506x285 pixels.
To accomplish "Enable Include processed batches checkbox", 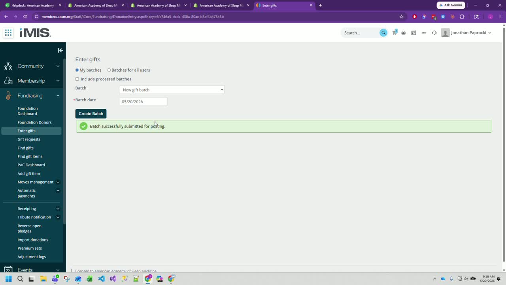I will (x=77, y=79).
